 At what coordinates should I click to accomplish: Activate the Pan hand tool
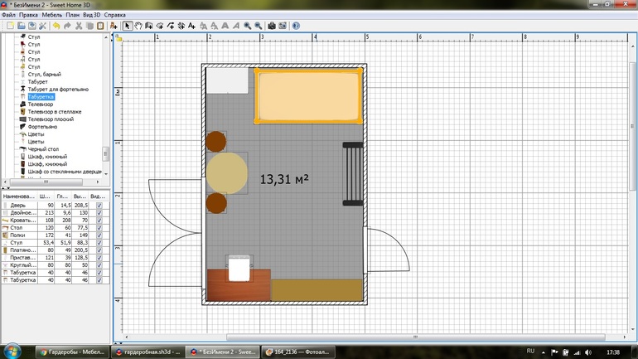click(x=138, y=26)
